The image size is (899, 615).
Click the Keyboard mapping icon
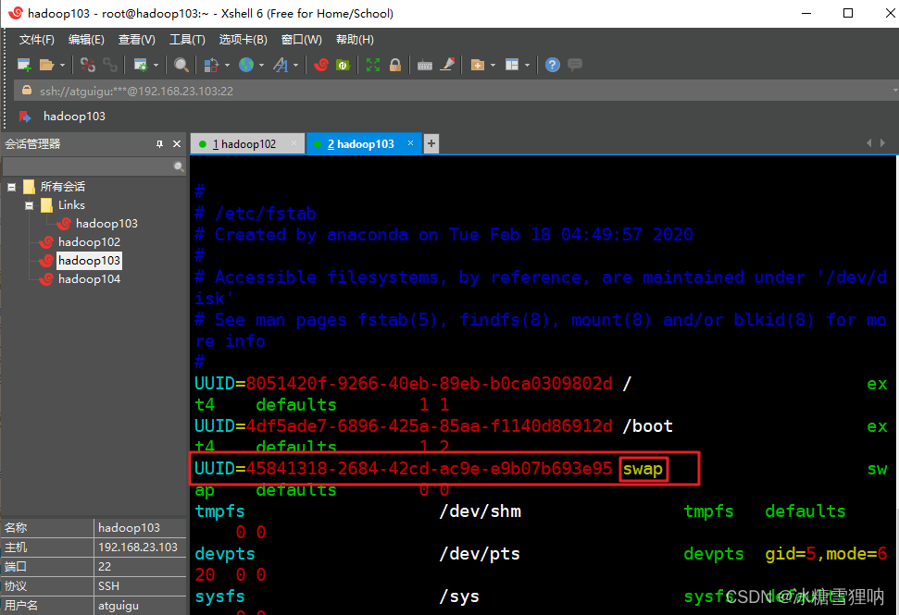[425, 65]
